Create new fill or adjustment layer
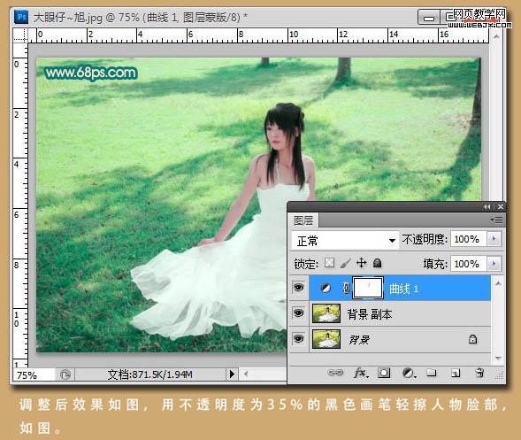Screen dimensions: 521x440 (x=409, y=373)
